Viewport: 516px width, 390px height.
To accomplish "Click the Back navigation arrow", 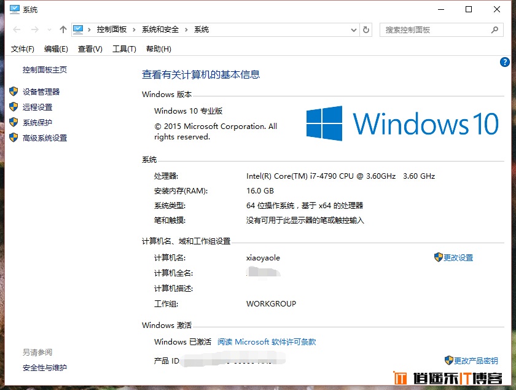I will [x=17, y=30].
